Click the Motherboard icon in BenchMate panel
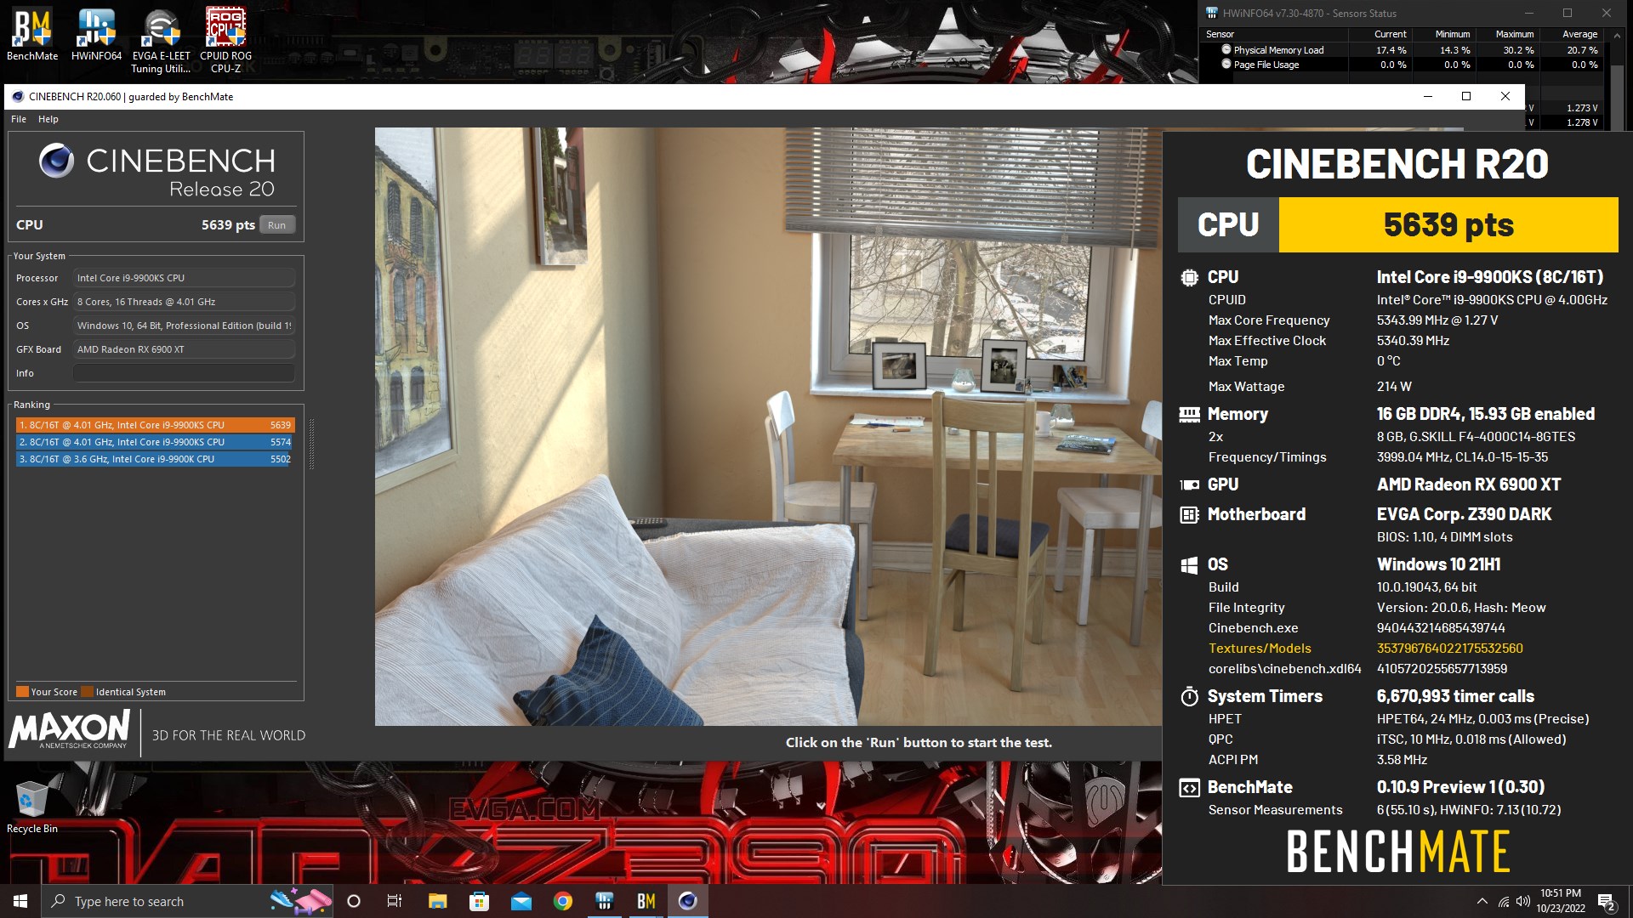This screenshot has width=1633, height=918. point(1189,514)
